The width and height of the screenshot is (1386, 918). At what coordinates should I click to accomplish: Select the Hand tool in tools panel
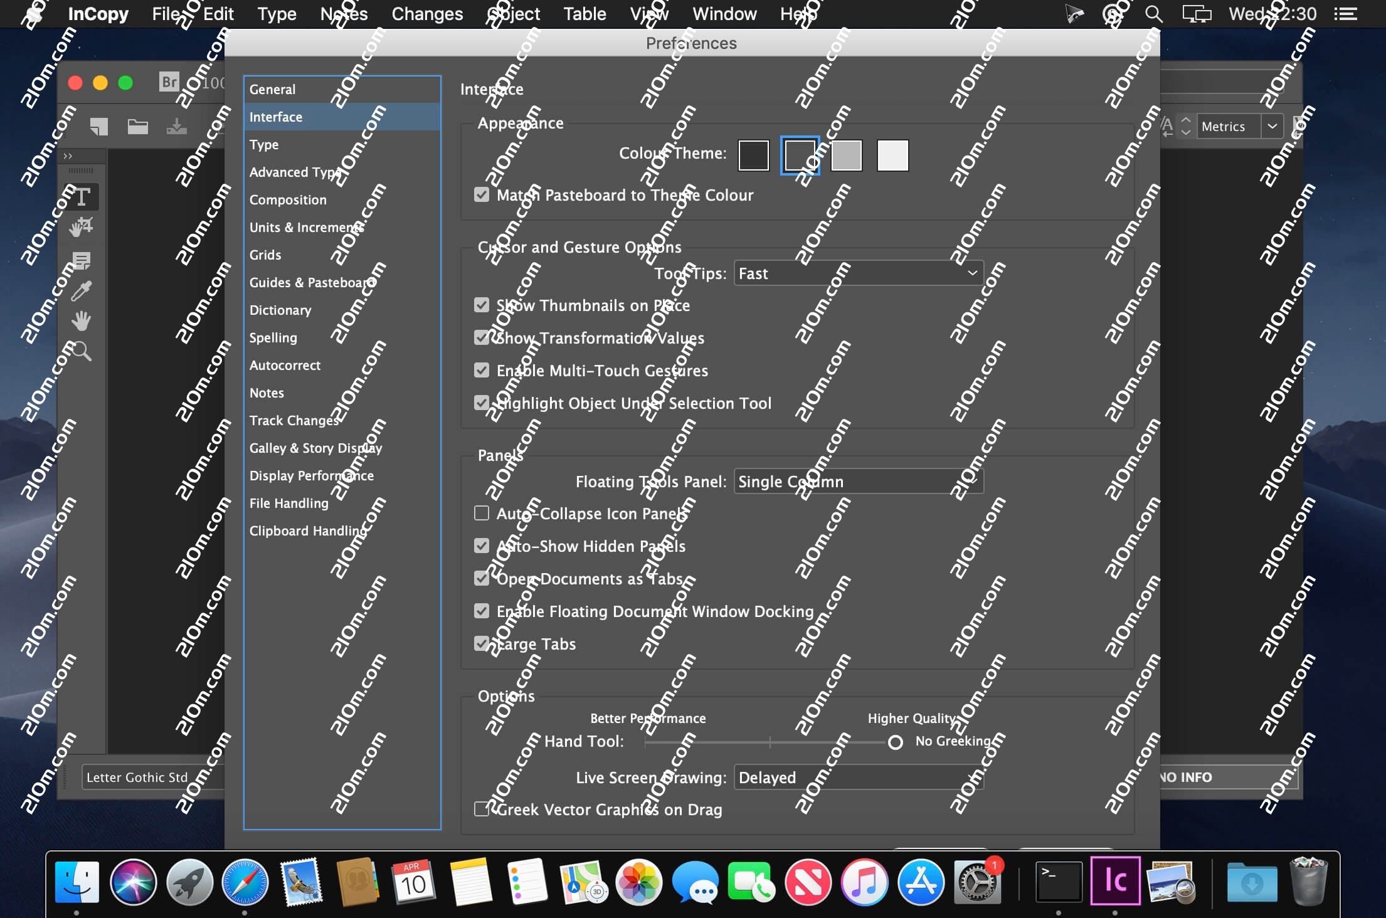click(x=81, y=321)
